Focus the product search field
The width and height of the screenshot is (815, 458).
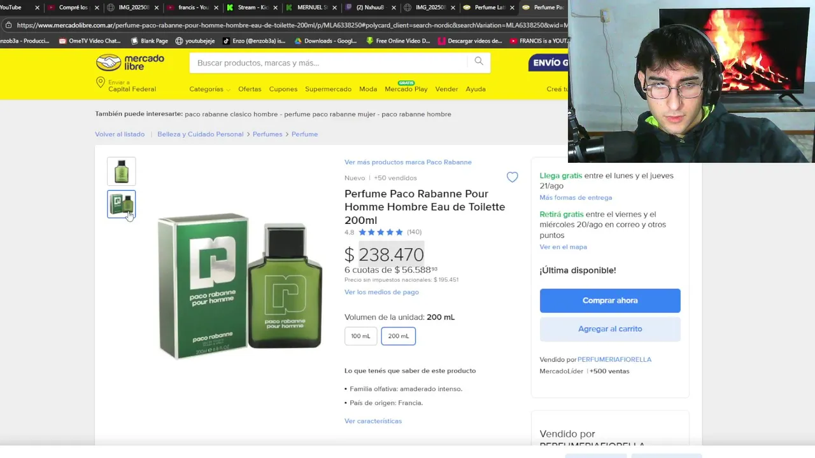tap(329, 62)
